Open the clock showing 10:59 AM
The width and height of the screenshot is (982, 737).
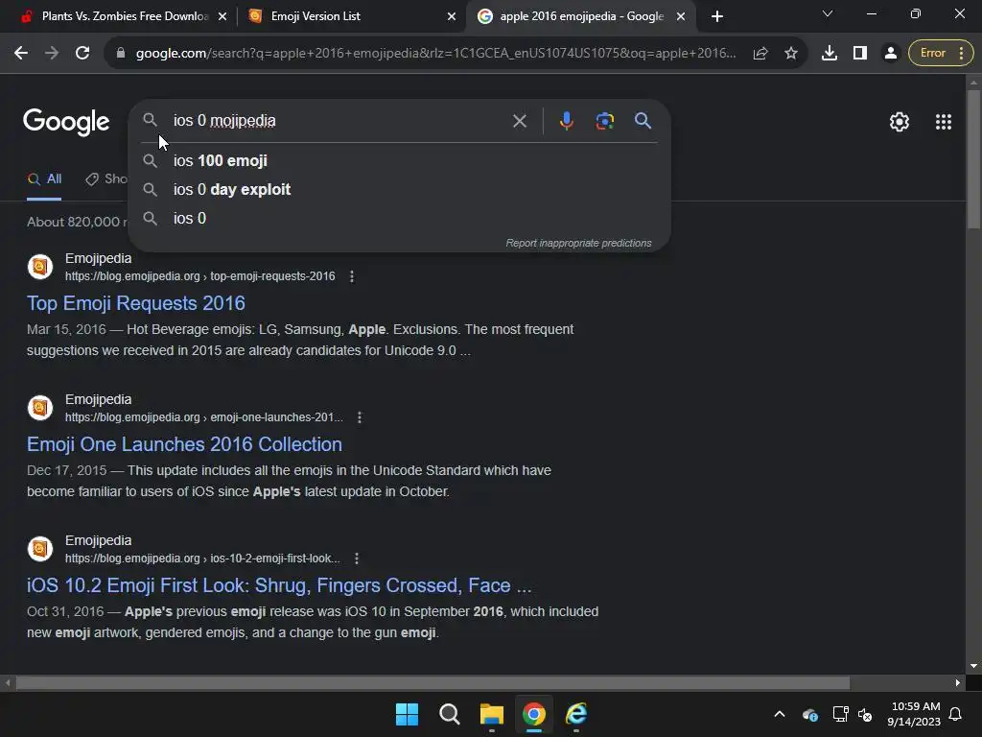pos(914,714)
